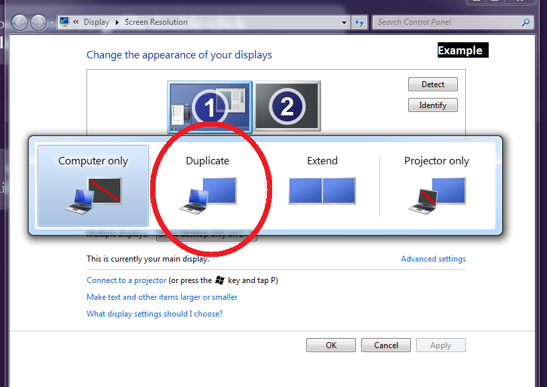Click the Back navigation arrow

click(x=19, y=23)
